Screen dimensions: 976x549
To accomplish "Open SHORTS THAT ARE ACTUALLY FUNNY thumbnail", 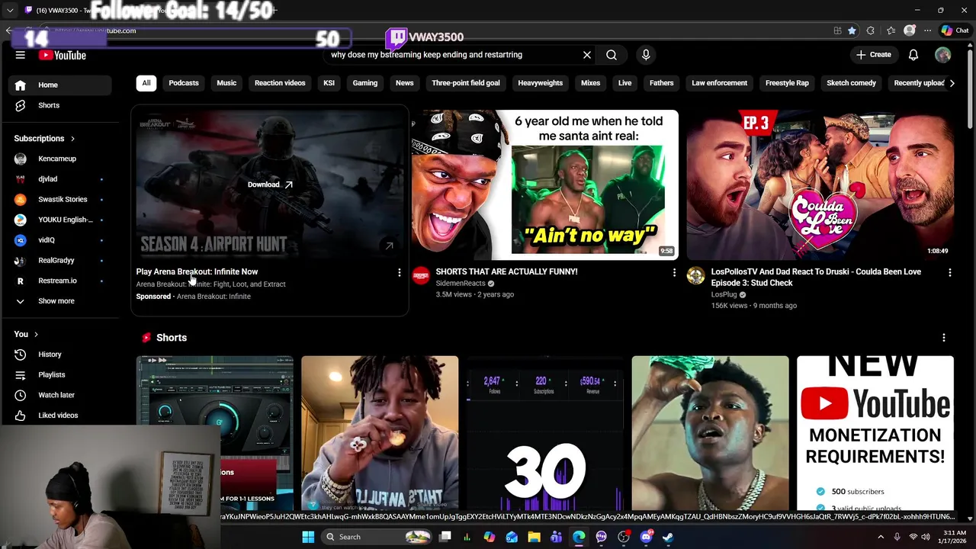I will point(544,185).
